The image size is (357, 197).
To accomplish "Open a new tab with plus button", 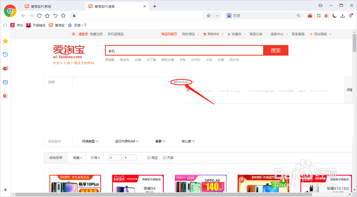I will 155,6.
